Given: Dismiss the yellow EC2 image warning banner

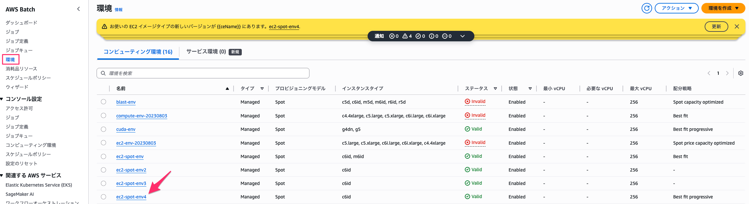Looking at the screenshot, I should [737, 27].
